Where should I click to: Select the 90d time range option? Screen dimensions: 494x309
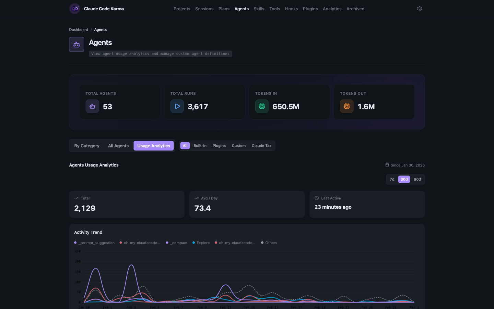tap(417, 179)
